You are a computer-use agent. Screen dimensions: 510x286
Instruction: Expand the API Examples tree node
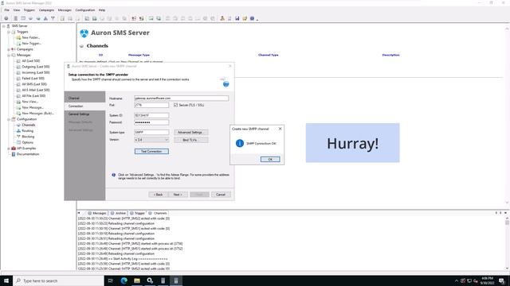point(9,149)
